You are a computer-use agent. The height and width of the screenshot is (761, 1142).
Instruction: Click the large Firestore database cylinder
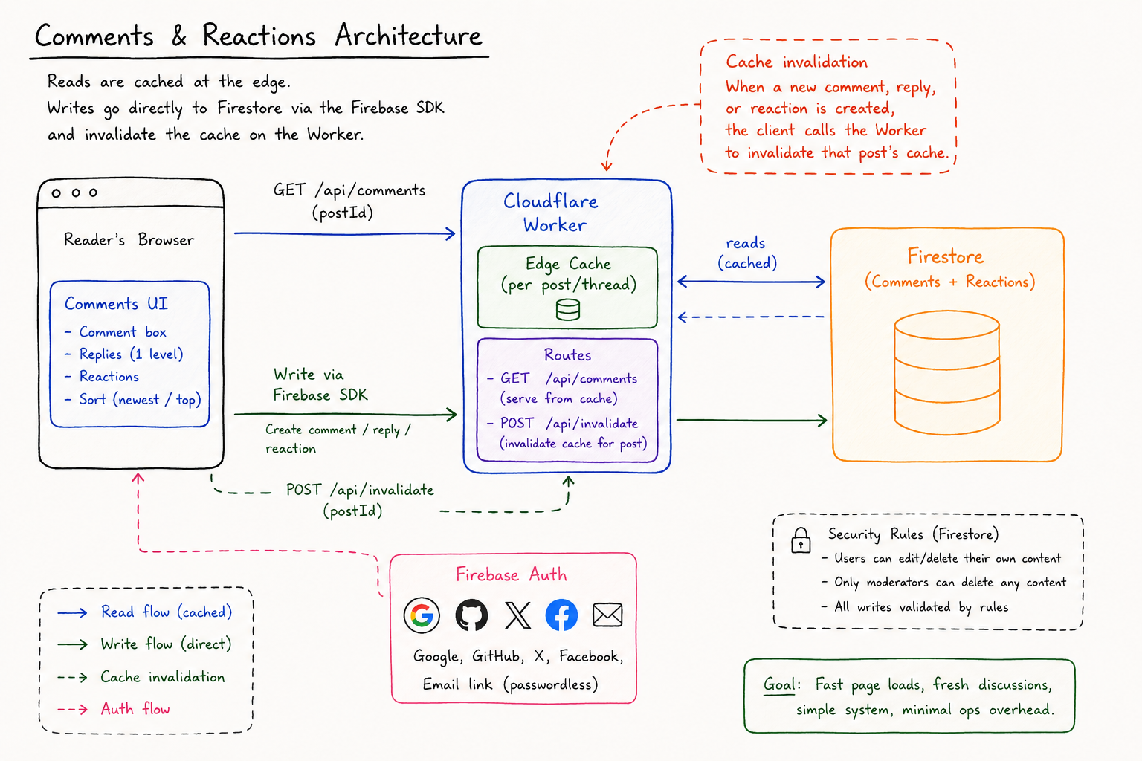tap(946, 372)
